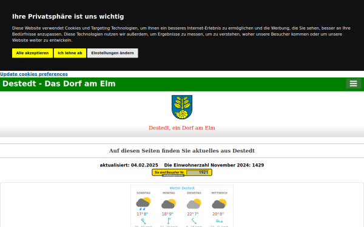The width and height of the screenshot is (364, 227).
Task: Click Mittwoch's cloudy sun weather icon
Action: [x=220, y=203]
